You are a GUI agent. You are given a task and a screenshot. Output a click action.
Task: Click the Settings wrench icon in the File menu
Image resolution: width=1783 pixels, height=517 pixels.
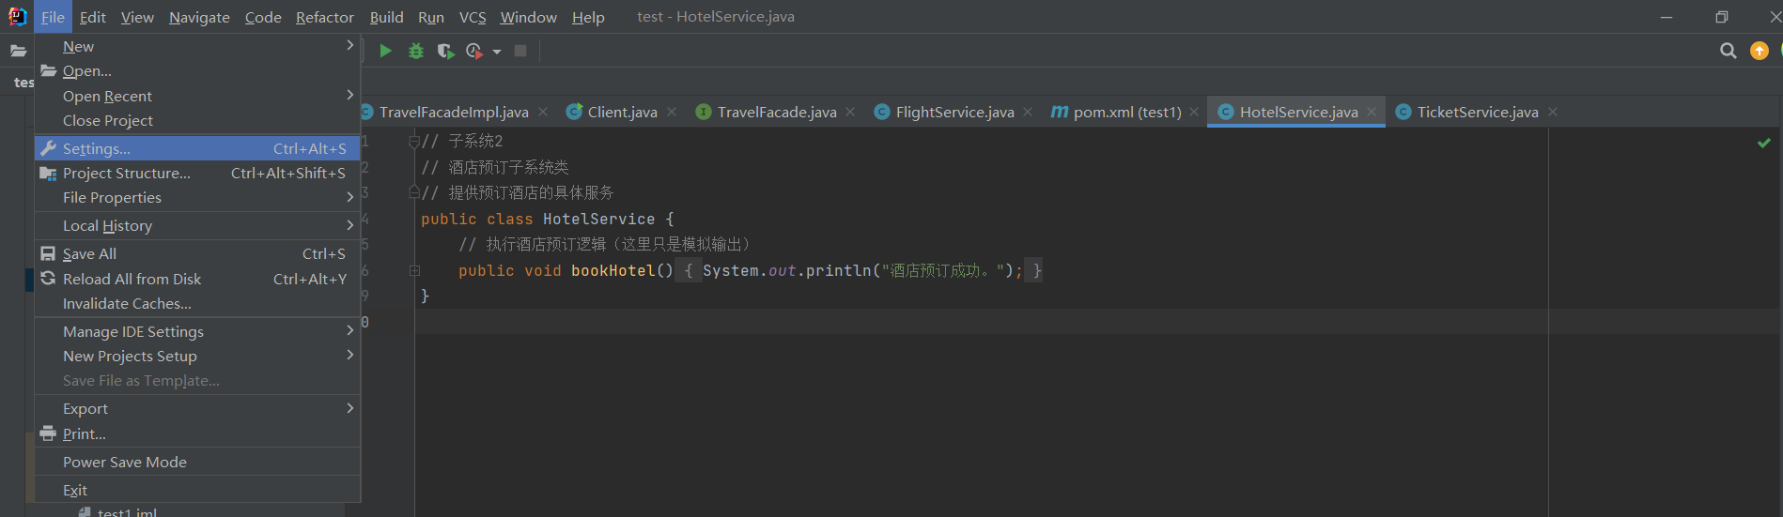[x=49, y=148]
